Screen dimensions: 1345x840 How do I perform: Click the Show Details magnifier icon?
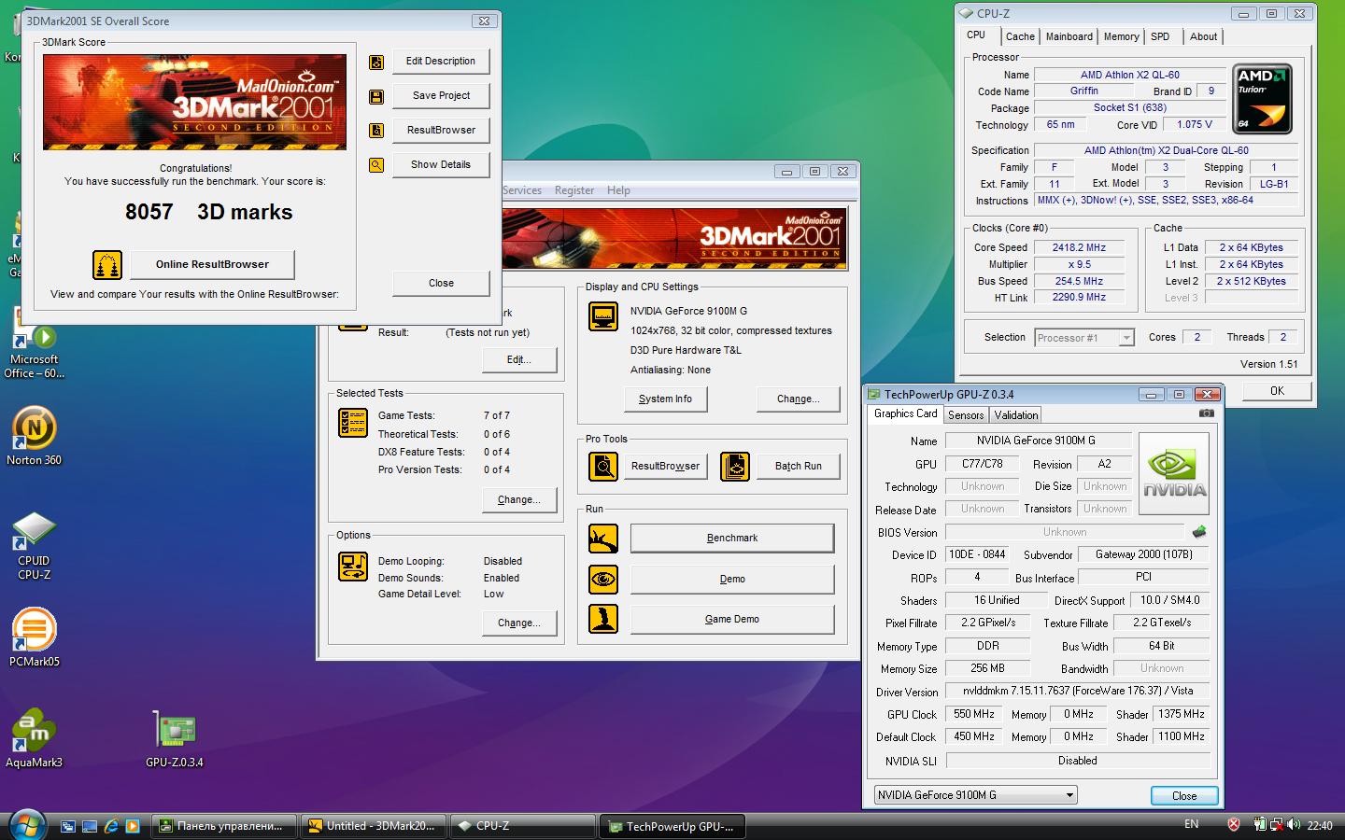(376, 165)
